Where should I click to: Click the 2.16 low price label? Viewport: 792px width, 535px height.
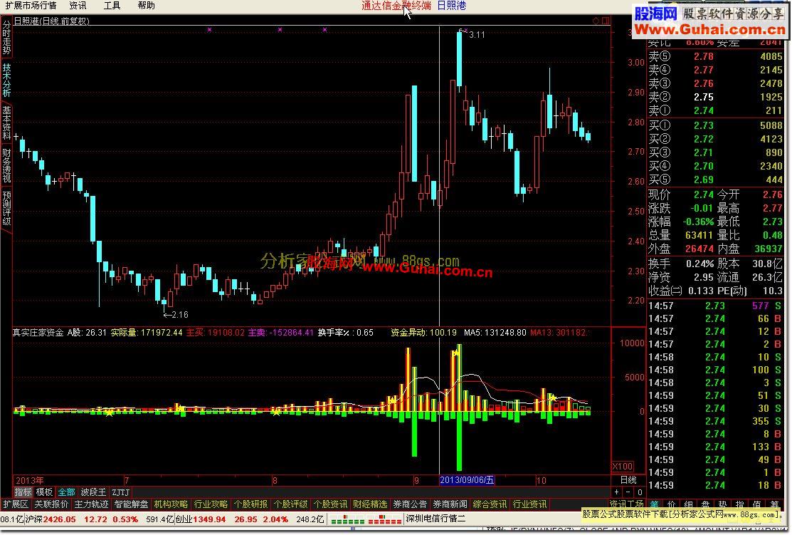[180, 315]
